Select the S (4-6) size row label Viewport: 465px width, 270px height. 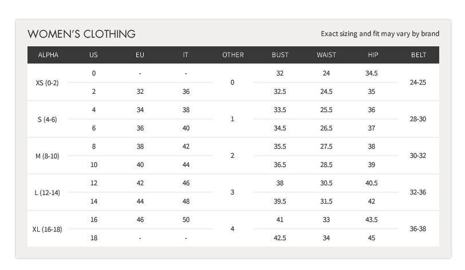48,119
